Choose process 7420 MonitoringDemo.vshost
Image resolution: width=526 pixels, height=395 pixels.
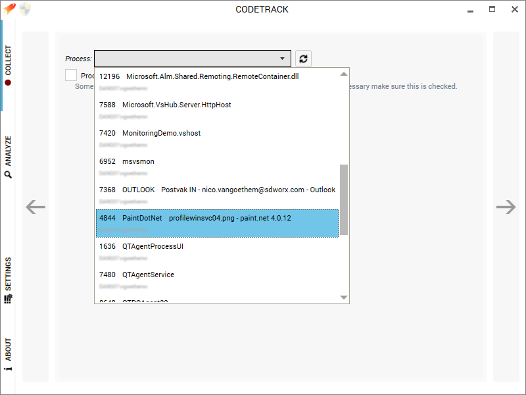[217, 138]
